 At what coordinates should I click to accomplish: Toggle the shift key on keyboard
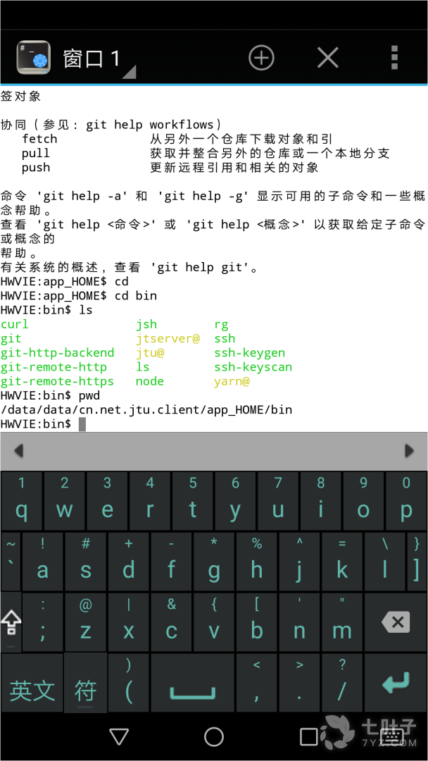(11, 621)
